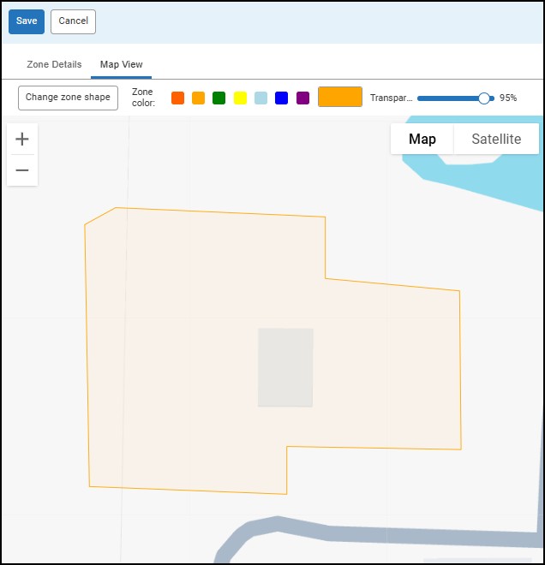Click the transparency slider handle

tap(484, 98)
